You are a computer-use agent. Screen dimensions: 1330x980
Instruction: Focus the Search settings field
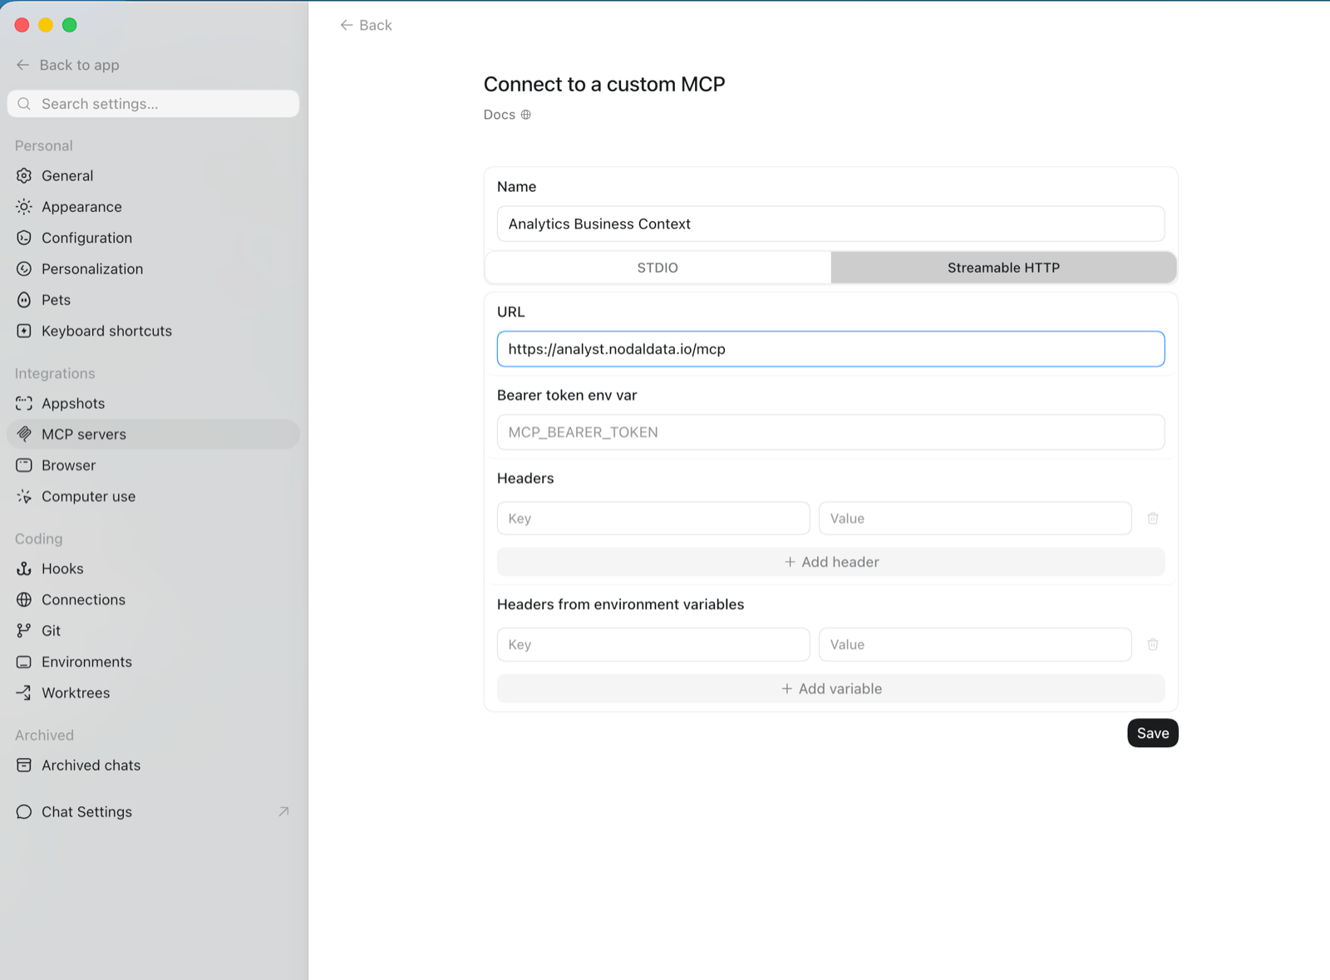153,104
